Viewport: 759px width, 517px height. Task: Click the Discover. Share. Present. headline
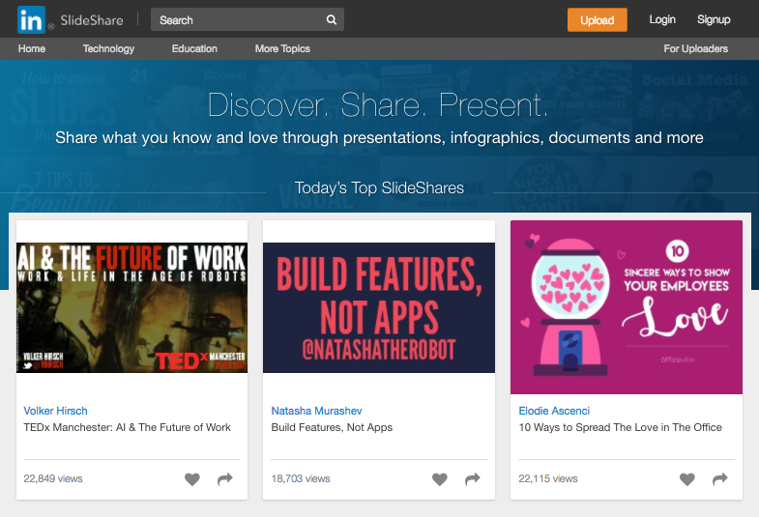(378, 104)
